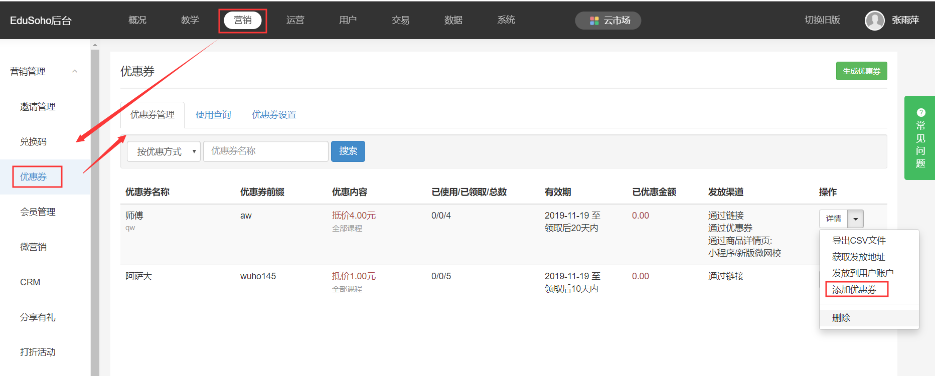Focus the 优惠券名称 search field
This screenshot has height=376, width=935.
point(266,151)
